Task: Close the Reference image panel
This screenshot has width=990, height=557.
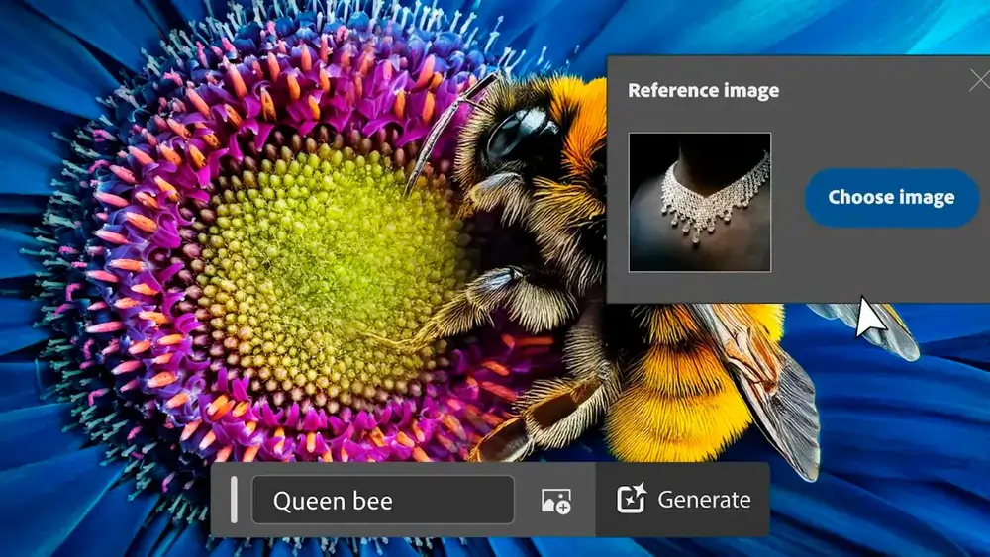Action: point(980,80)
